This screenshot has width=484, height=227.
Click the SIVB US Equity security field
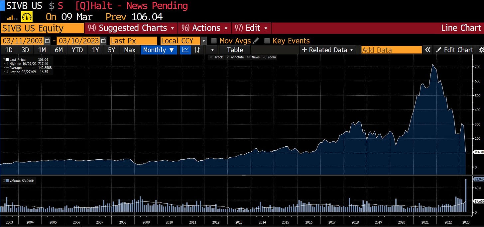pyautogui.click(x=42, y=28)
